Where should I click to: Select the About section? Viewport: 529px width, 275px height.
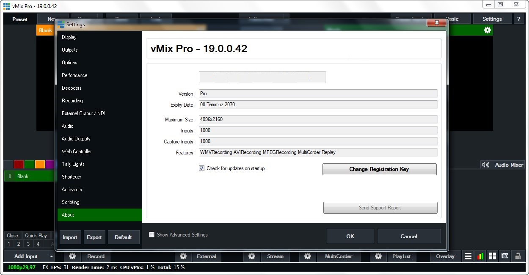pyautogui.click(x=100, y=215)
